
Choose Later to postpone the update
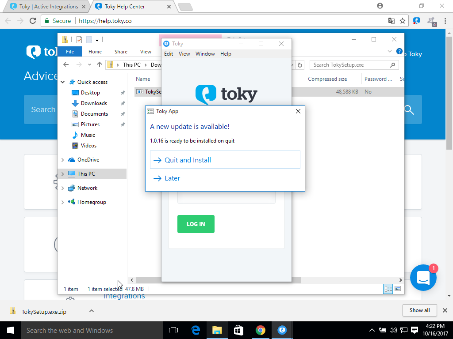[172, 178]
